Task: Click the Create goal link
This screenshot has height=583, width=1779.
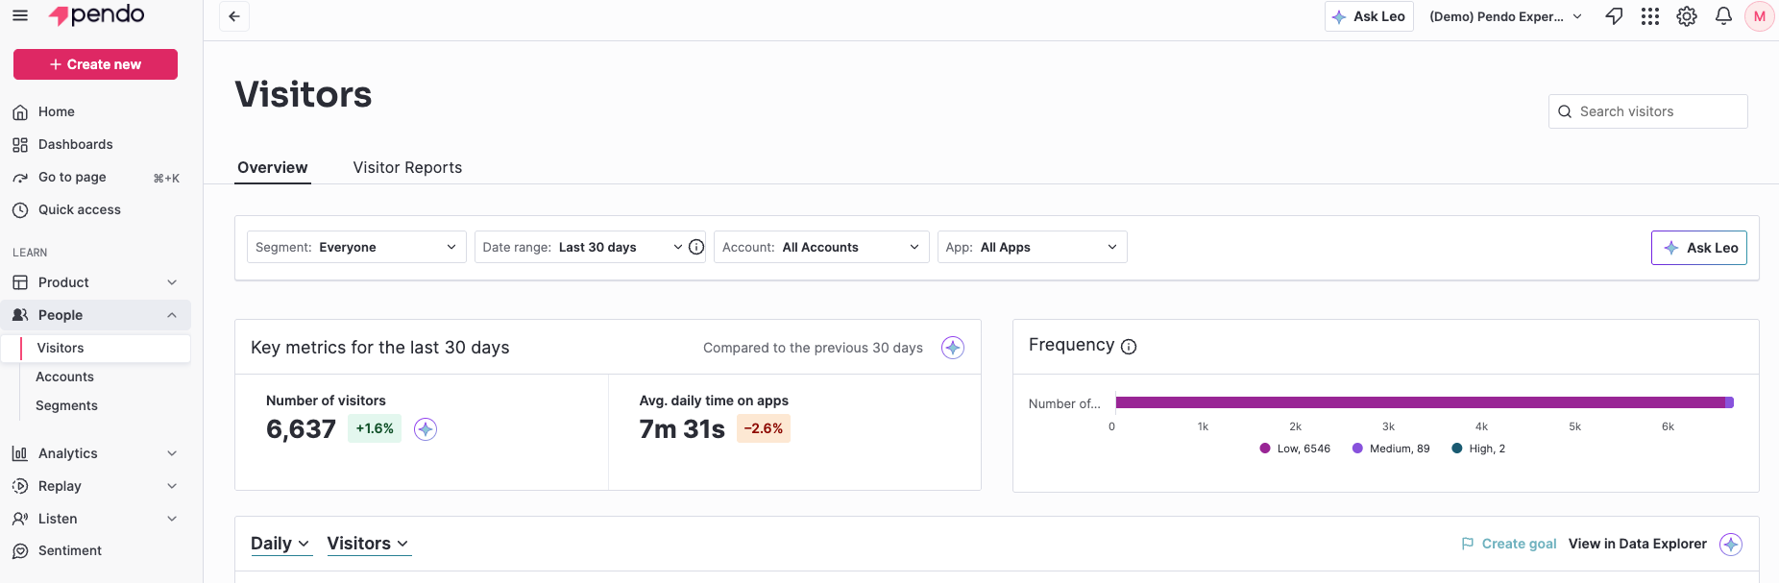Action: 1519,544
